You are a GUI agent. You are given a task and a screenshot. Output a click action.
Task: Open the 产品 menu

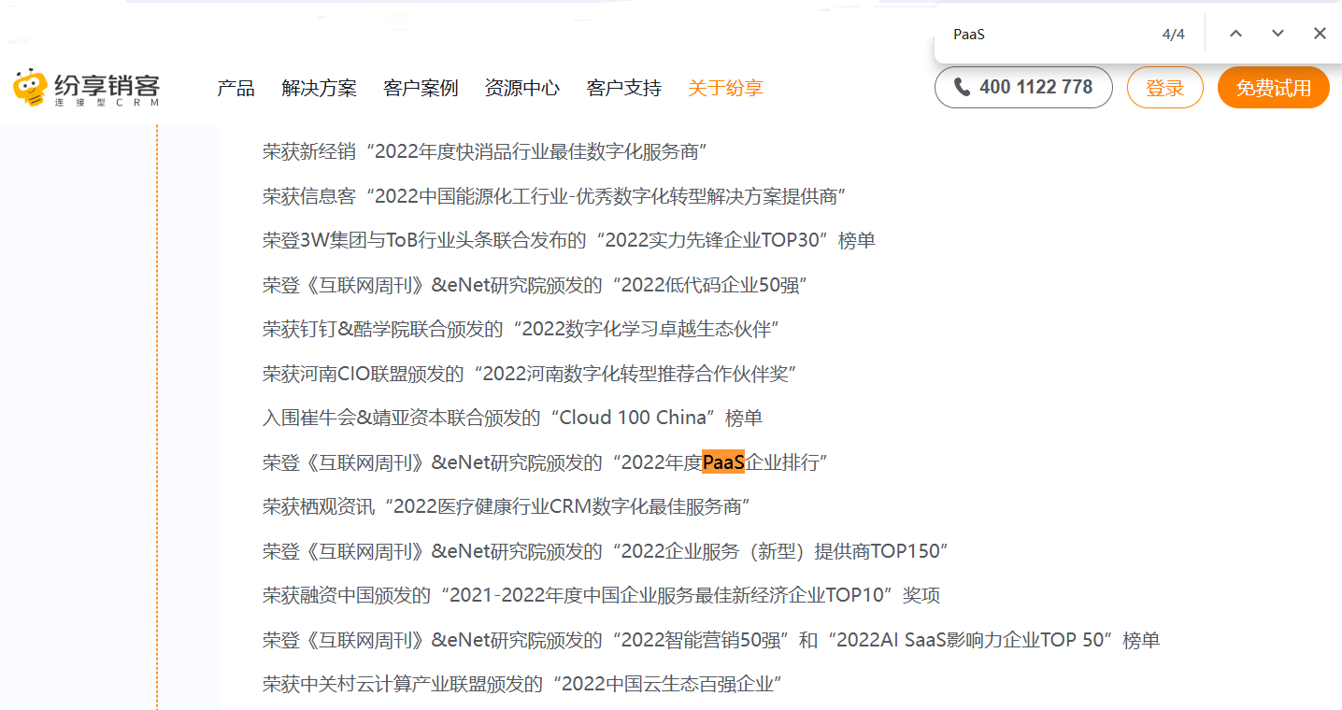236,88
